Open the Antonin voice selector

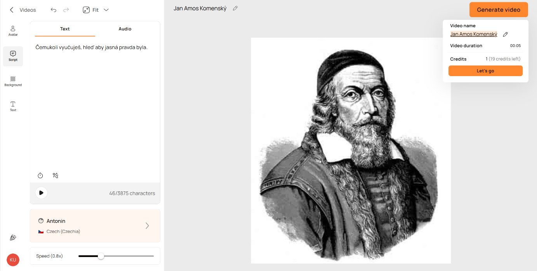tap(95, 226)
